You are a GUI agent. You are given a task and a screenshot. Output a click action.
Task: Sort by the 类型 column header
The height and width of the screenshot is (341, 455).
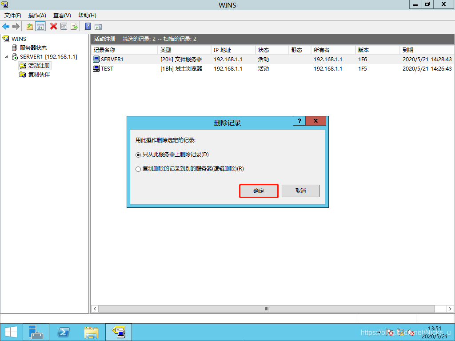click(x=184, y=50)
